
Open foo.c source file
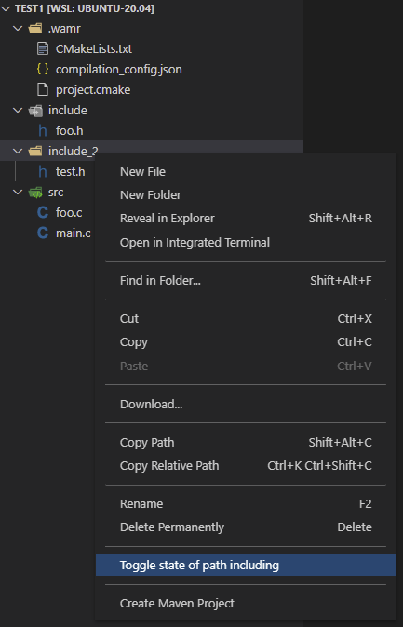(69, 212)
